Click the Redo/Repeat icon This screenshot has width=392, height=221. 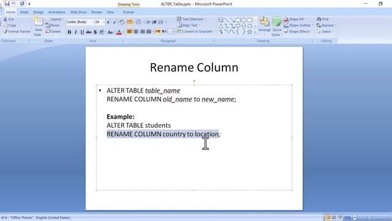[22, 4]
